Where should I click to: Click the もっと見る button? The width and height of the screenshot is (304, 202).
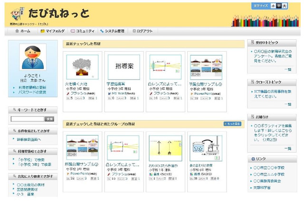[x=232, y=124]
